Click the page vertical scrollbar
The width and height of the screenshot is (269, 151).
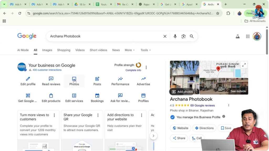click(267, 42)
